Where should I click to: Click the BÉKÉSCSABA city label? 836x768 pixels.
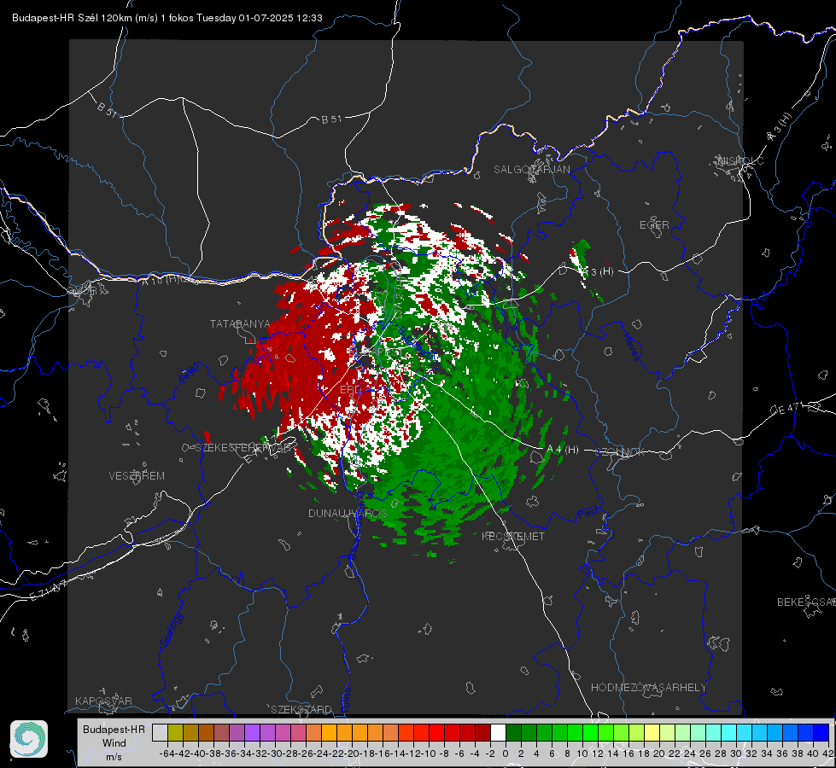[806, 602]
